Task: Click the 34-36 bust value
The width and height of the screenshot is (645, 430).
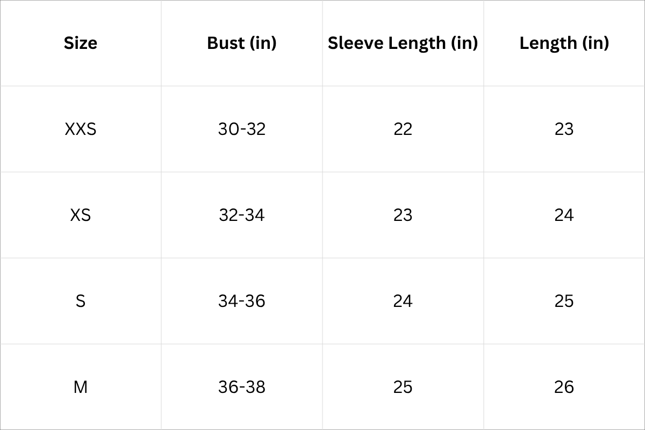Action: click(242, 301)
